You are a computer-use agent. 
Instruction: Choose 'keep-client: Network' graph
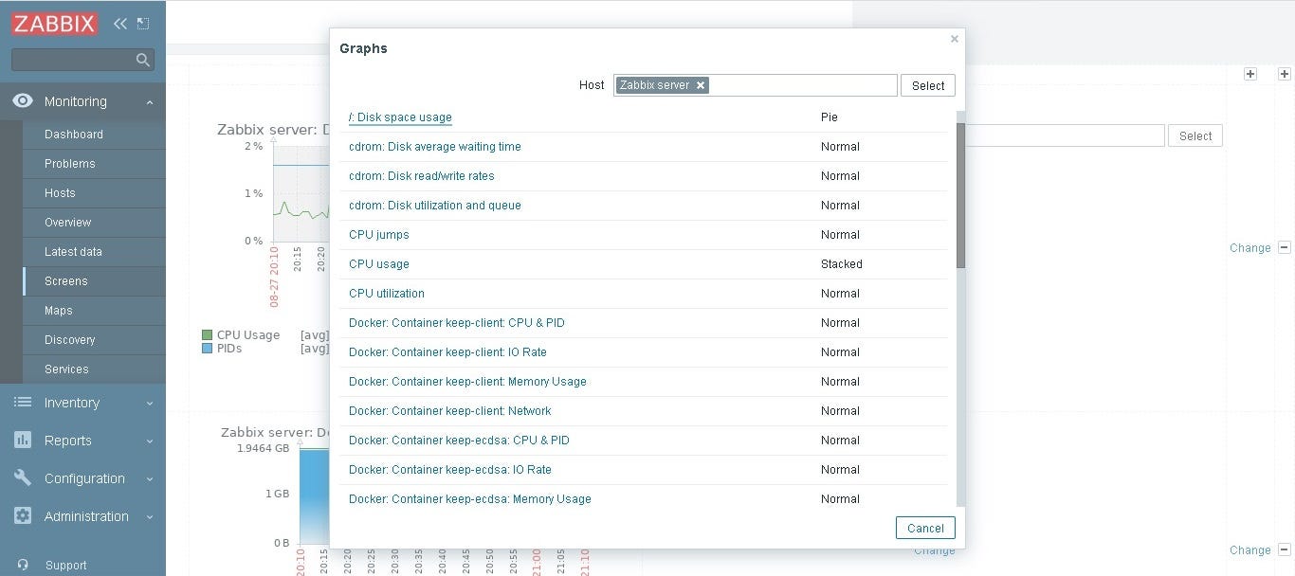pyautogui.click(x=450, y=411)
